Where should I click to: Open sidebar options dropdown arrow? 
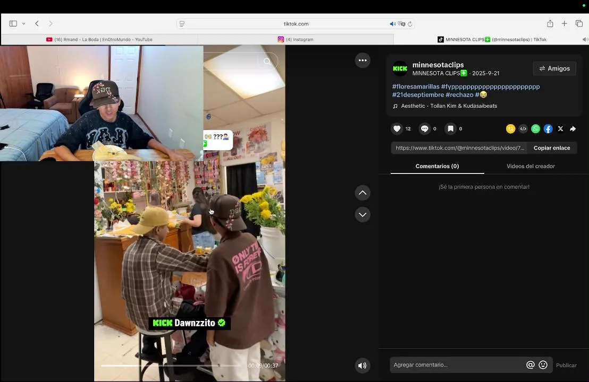tap(24, 24)
